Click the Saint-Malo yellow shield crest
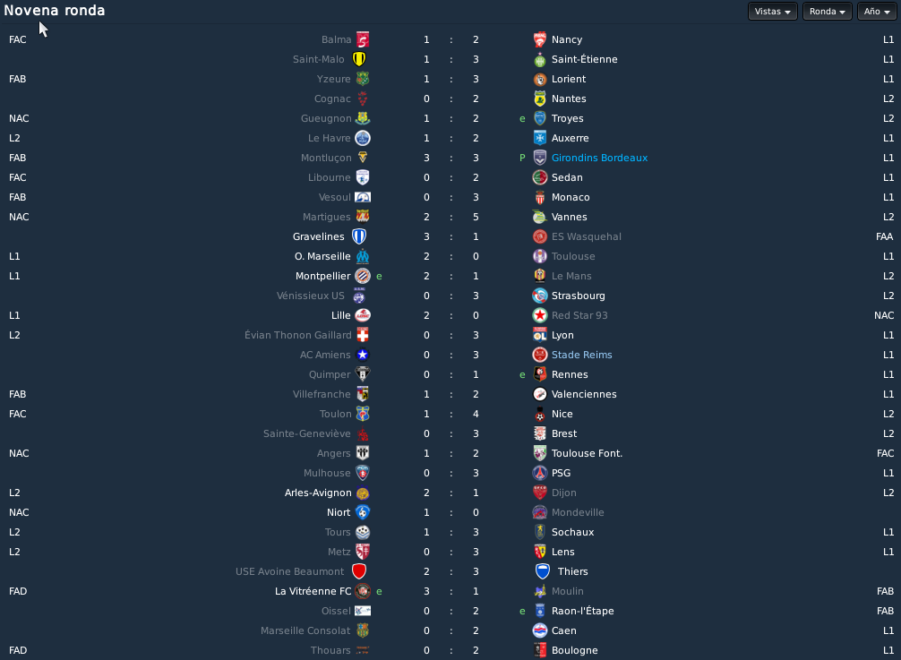The image size is (901, 660). coord(359,59)
